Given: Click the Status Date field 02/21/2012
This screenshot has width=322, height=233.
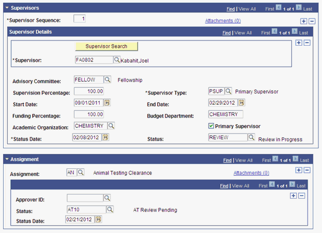Looking at the screenshot, I should click(x=80, y=220).
